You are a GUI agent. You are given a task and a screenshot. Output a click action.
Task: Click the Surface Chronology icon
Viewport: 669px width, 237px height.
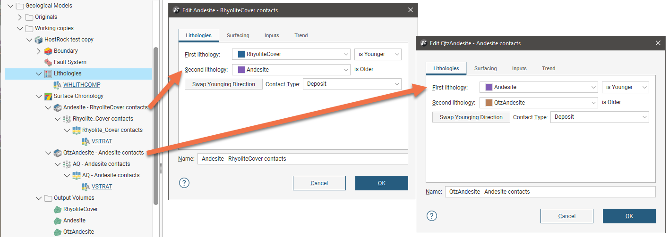[48, 96]
